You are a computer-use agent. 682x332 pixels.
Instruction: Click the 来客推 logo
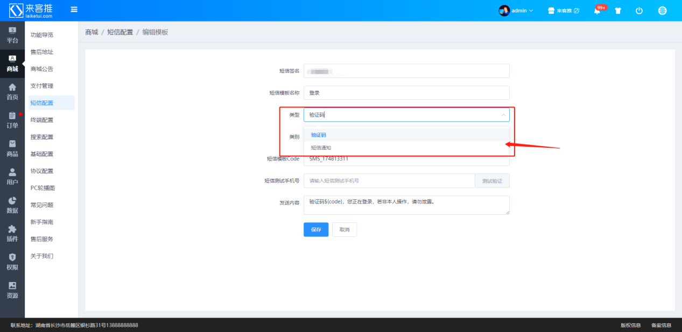(x=31, y=10)
